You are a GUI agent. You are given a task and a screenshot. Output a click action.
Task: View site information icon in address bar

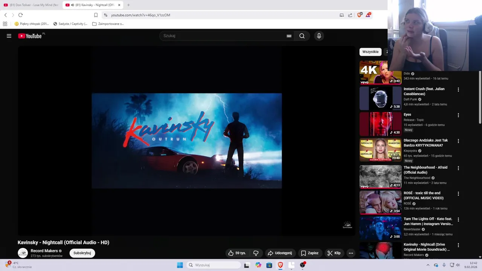point(105,15)
